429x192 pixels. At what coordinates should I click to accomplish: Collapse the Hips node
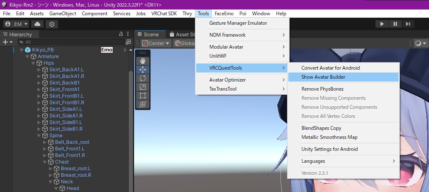click(33, 63)
